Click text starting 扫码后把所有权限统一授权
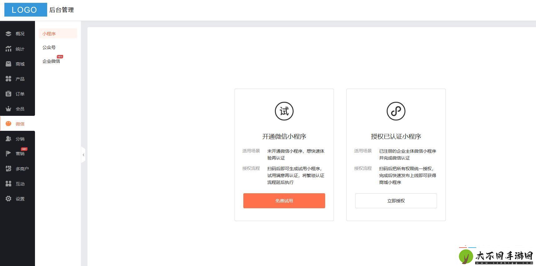 (x=408, y=175)
